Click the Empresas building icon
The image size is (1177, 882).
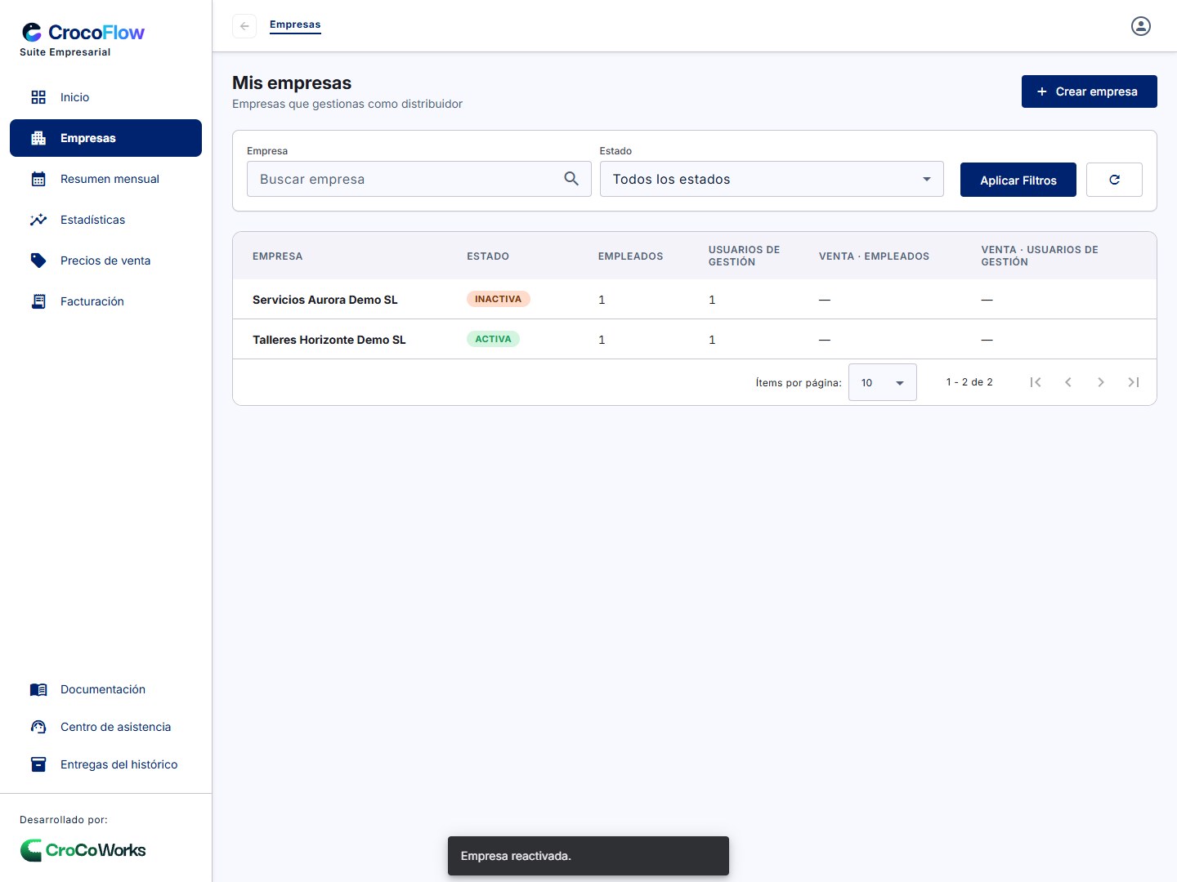tap(38, 138)
